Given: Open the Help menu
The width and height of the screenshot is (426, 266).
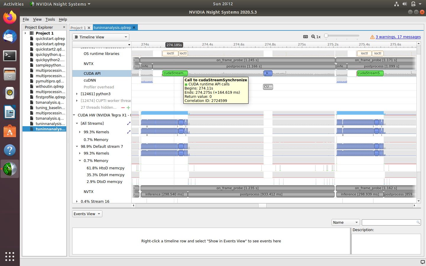Looking at the screenshot, I should 63,19.
